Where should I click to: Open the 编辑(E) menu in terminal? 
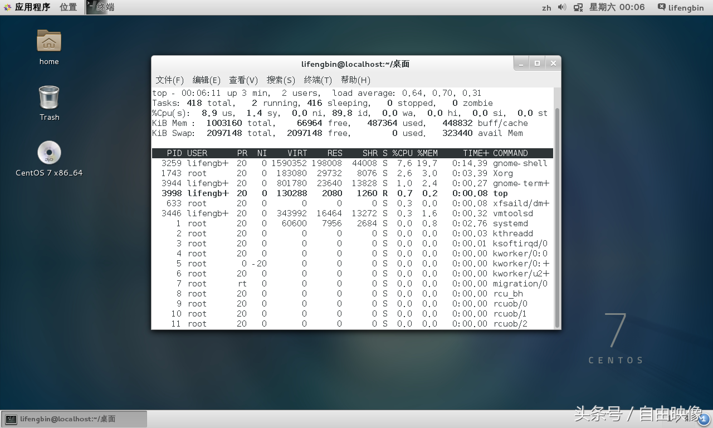point(206,80)
